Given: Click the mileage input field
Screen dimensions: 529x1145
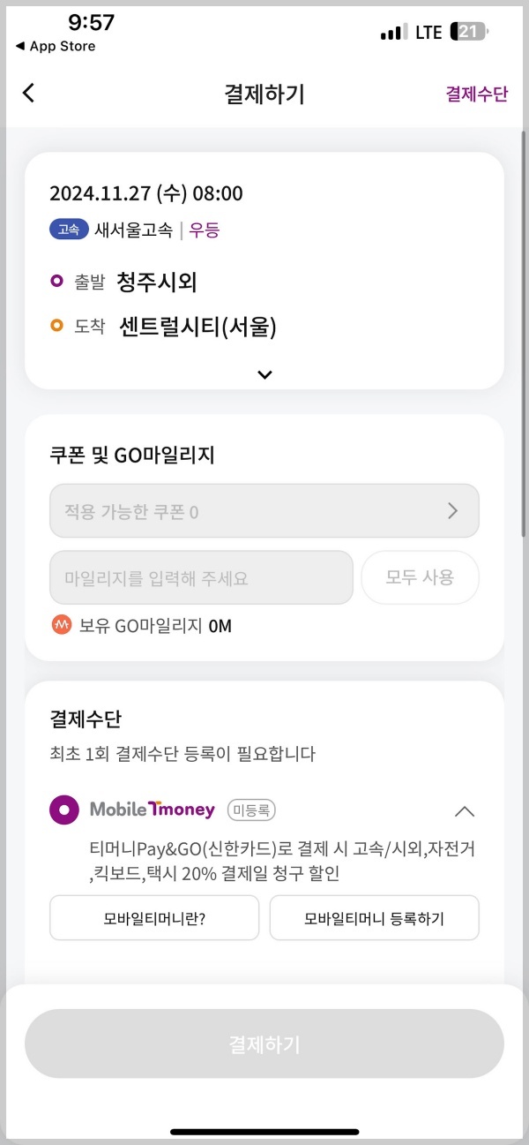Looking at the screenshot, I should 201,577.
